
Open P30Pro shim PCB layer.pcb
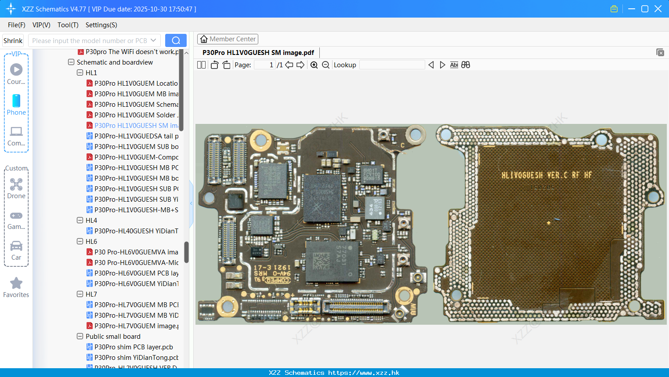pos(130,347)
